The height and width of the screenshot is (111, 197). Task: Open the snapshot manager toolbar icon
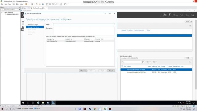[x=43, y=4]
